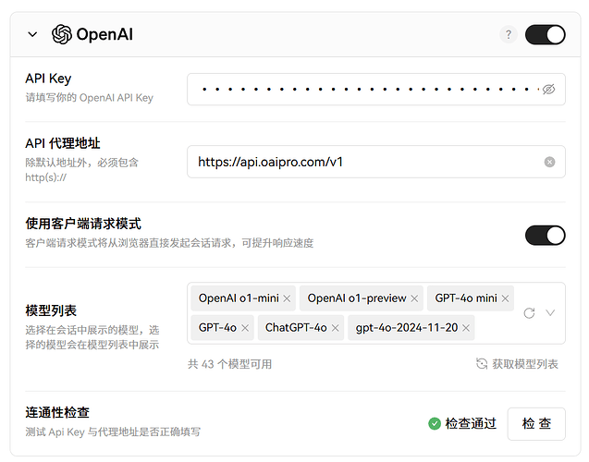This screenshot has height=462, width=589.
Task: Click the green 检查通过 checkmark icon
Action: (x=435, y=424)
